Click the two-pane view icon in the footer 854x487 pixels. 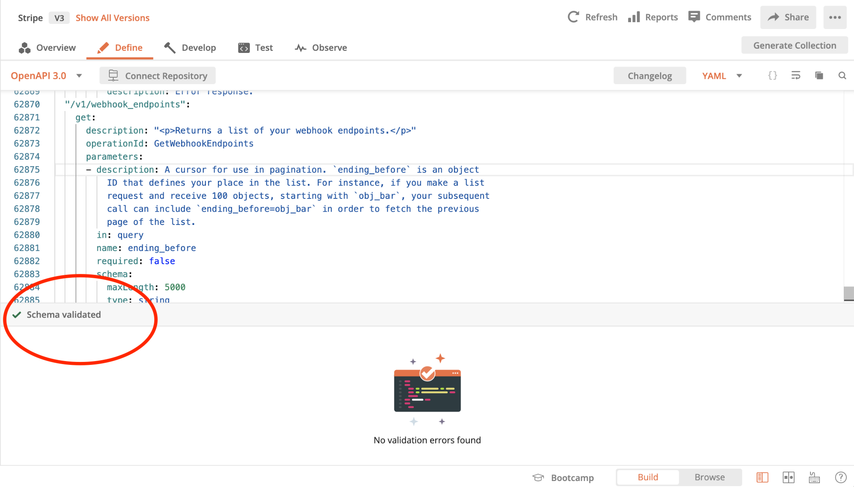pyautogui.click(x=789, y=477)
